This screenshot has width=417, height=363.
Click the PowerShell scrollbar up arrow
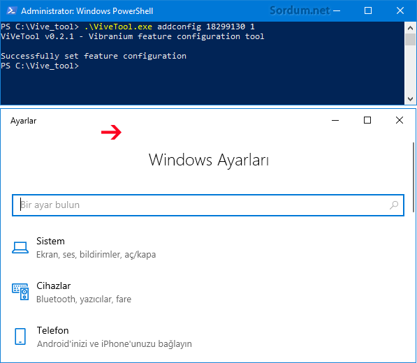coord(410,28)
